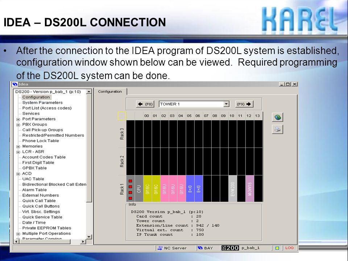This screenshot has height=261, width=348.
Task: Click the yellow-outlined corner cell of grid
Action: click(x=122, y=116)
